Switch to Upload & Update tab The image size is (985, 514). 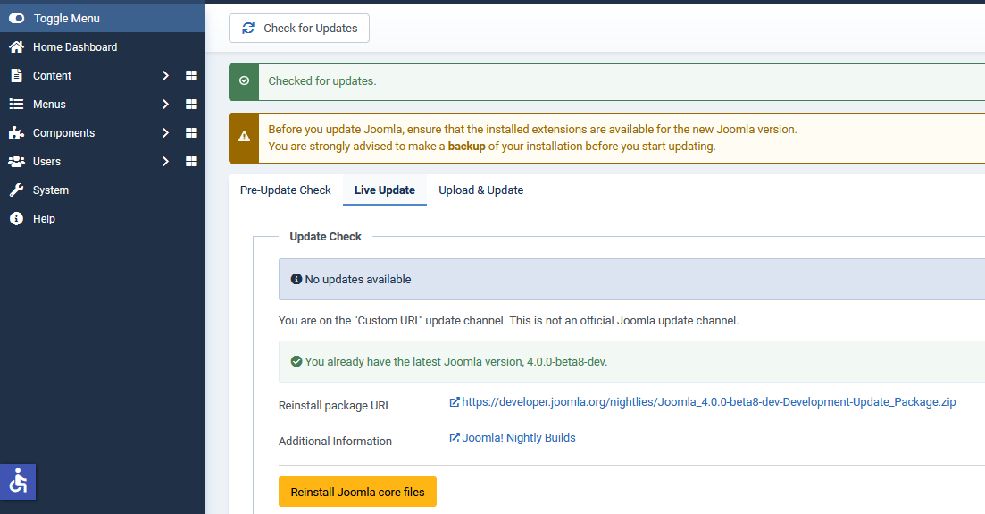coord(481,190)
